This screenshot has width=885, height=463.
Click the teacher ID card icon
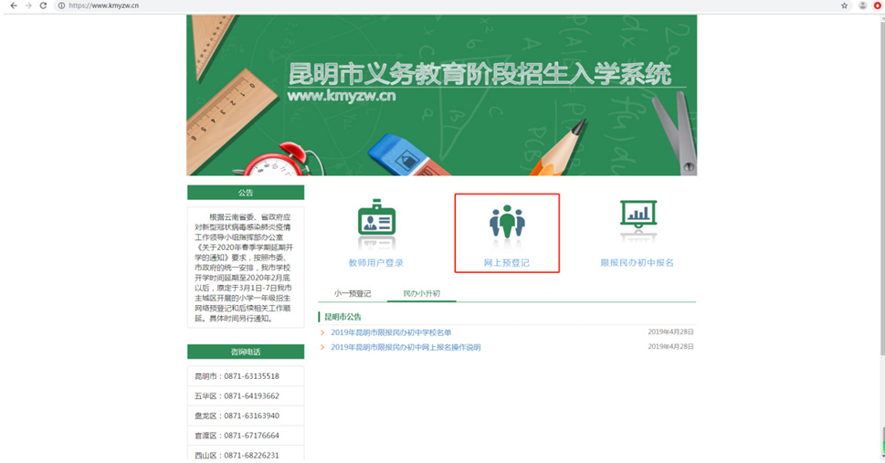[376, 222]
